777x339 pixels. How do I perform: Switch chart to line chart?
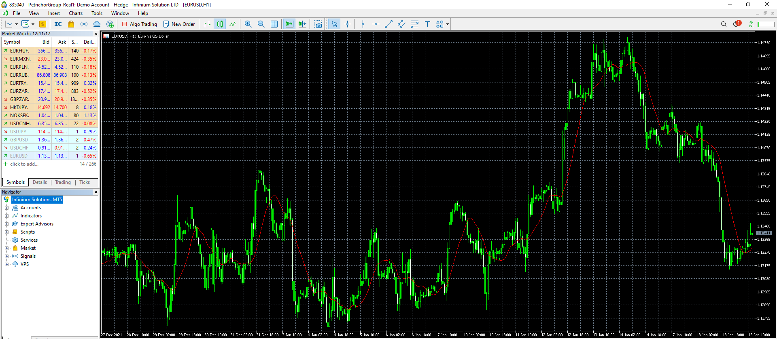[x=233, y=24]
